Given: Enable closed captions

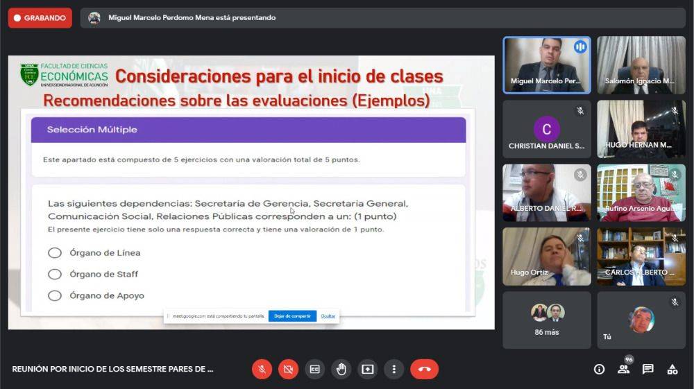Looking at the screenshot, I should [x=314, y=369].
